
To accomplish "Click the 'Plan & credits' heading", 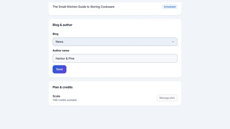I will click(63, 87).
